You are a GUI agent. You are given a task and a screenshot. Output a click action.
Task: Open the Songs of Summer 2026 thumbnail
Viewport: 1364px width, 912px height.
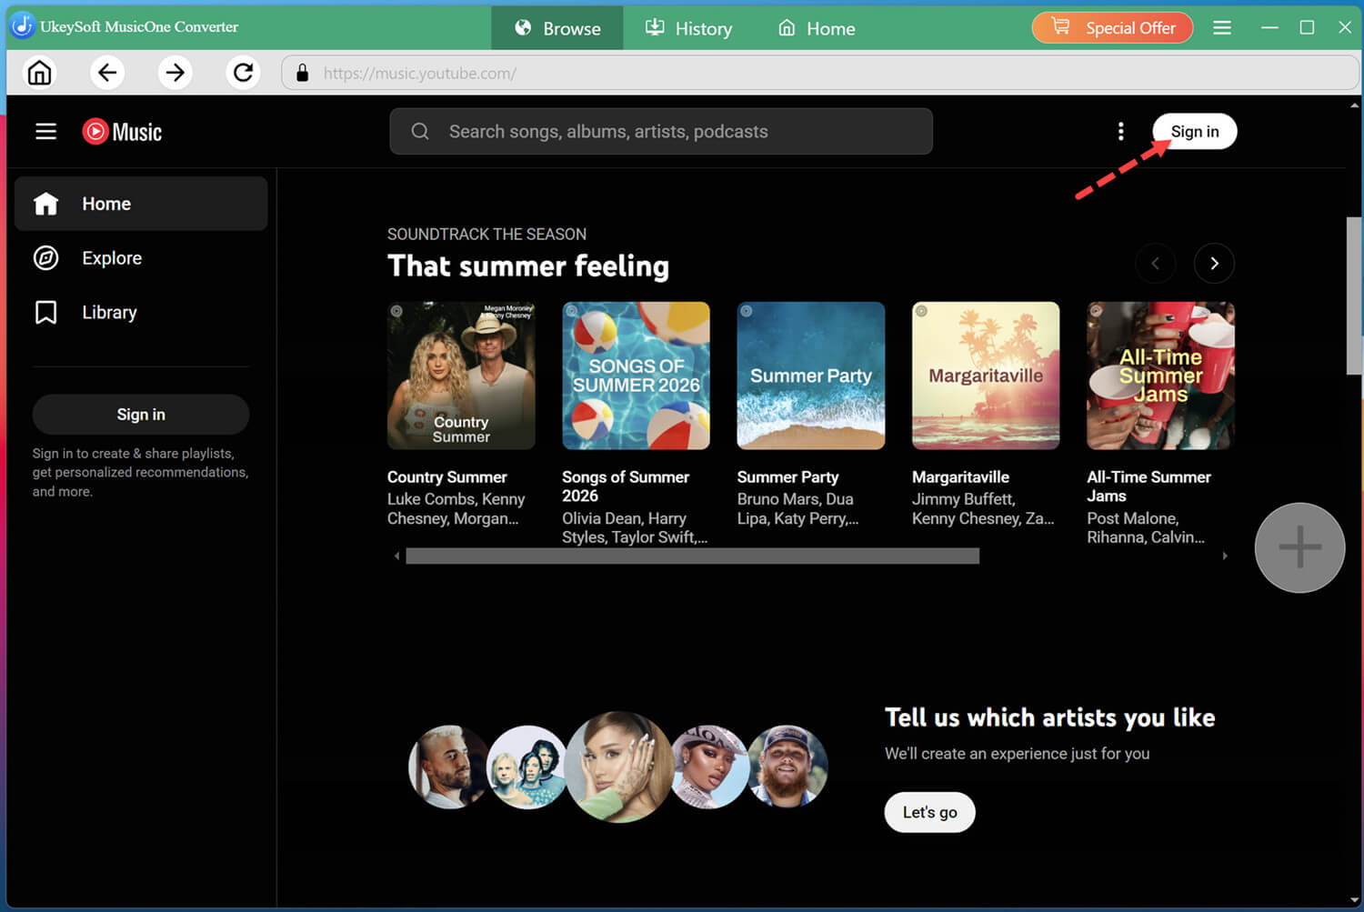pos(636,376)
